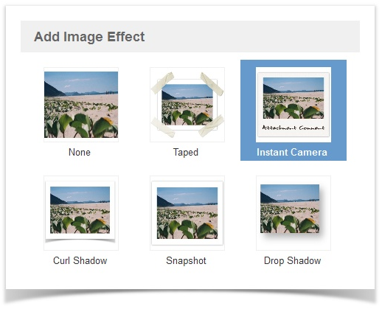Apply the Snapshot effect preview image

[x=187, y=213]
